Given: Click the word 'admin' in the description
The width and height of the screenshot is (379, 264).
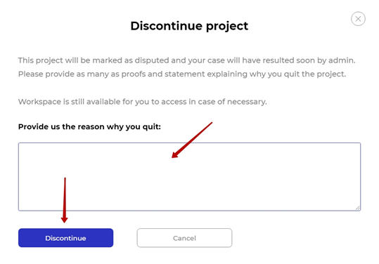Looking at the screenshot, I should (340, 60).
